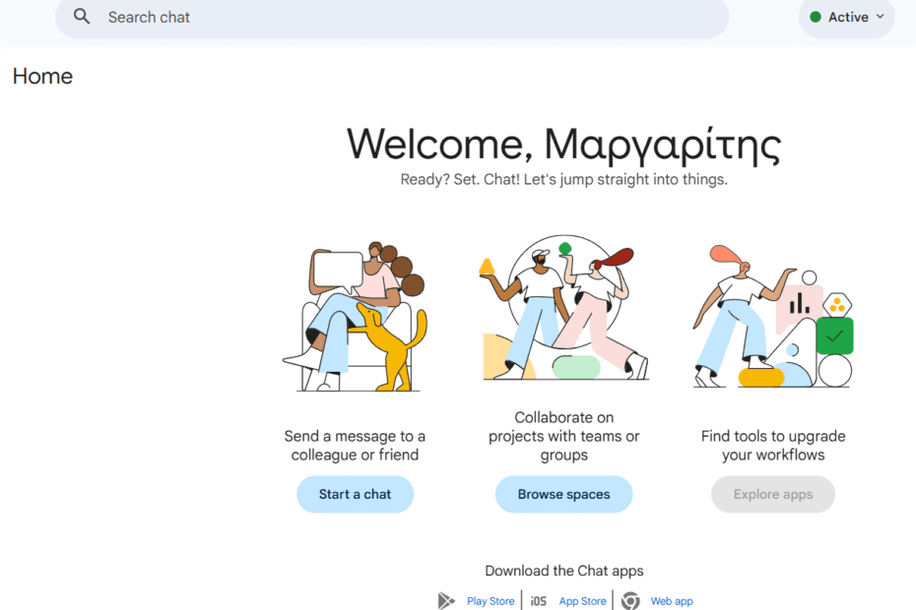The image size is (916, 610).
Task: Click the grayed Explore apps button
Action: pyautogui.click(x=772, y=494)
